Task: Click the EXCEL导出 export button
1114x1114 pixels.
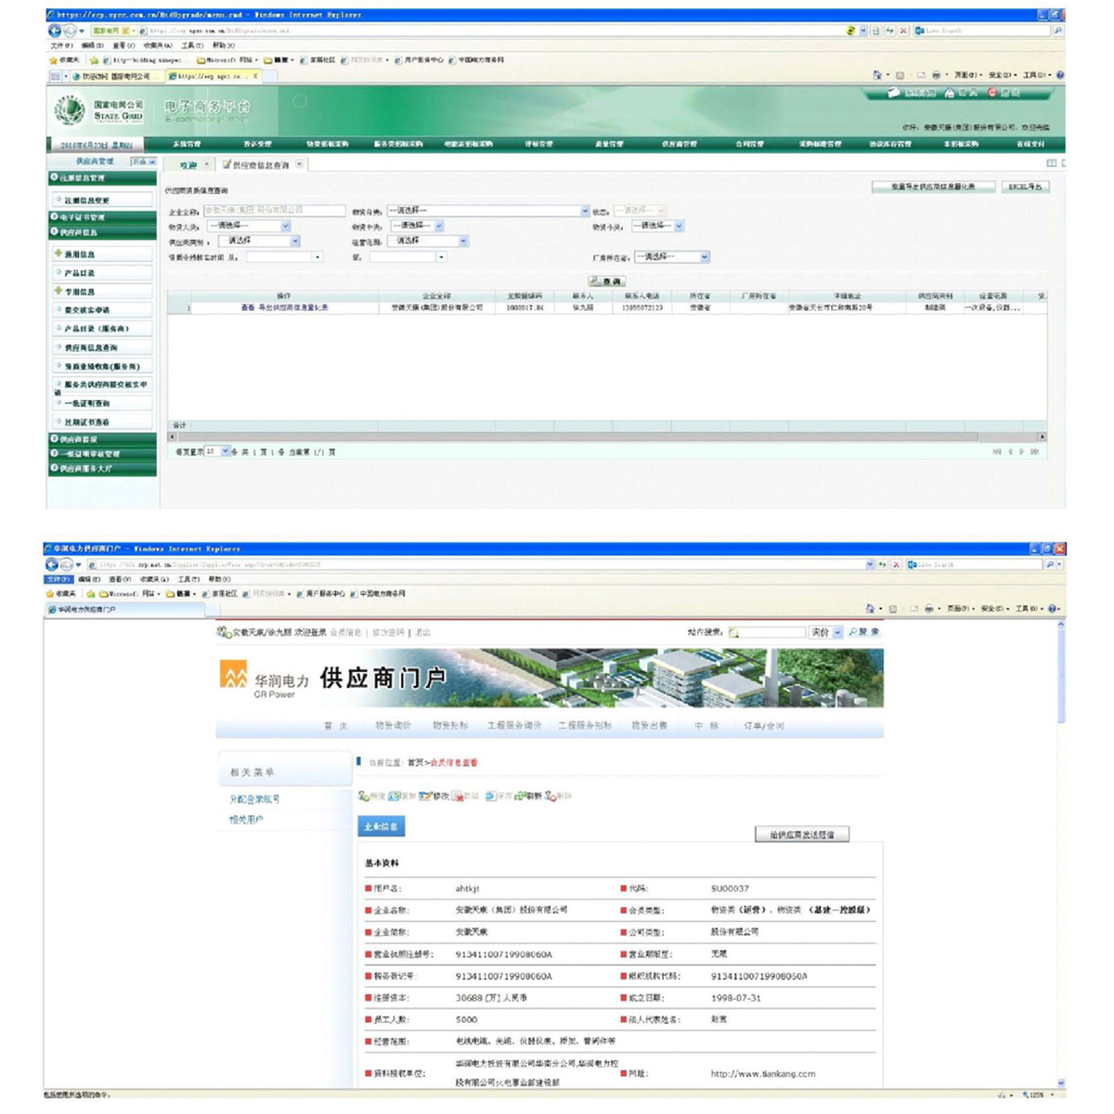Action: [1025, 187]
